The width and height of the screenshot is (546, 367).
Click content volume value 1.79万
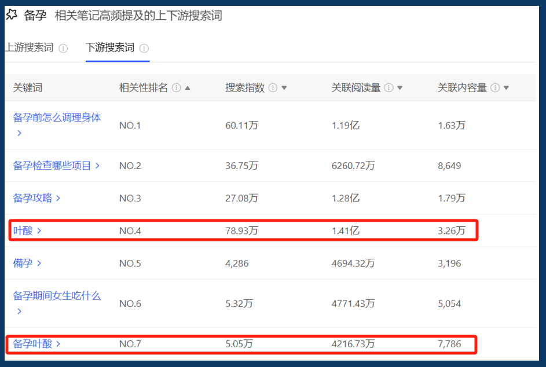[451, 198]
